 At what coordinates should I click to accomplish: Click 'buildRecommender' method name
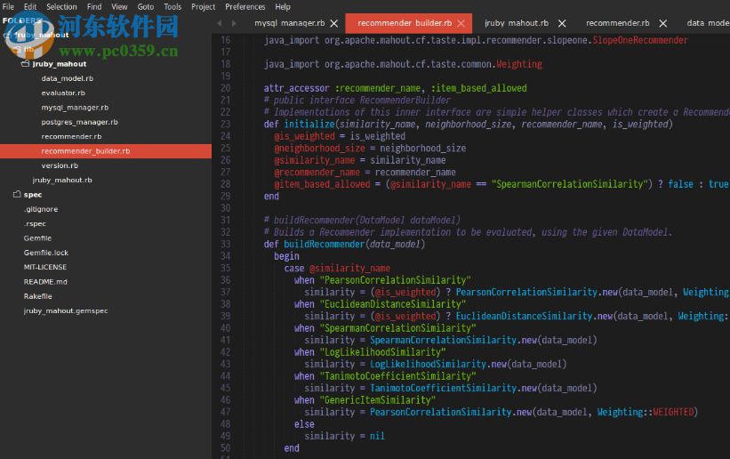[x=325, y=244]
